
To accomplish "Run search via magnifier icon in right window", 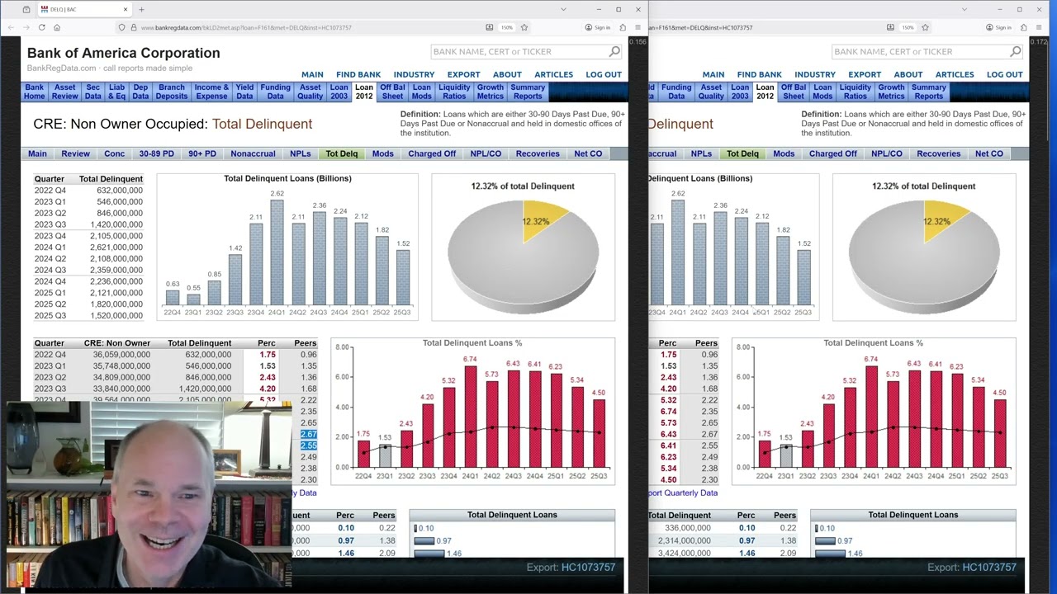I will [1016, 51].
